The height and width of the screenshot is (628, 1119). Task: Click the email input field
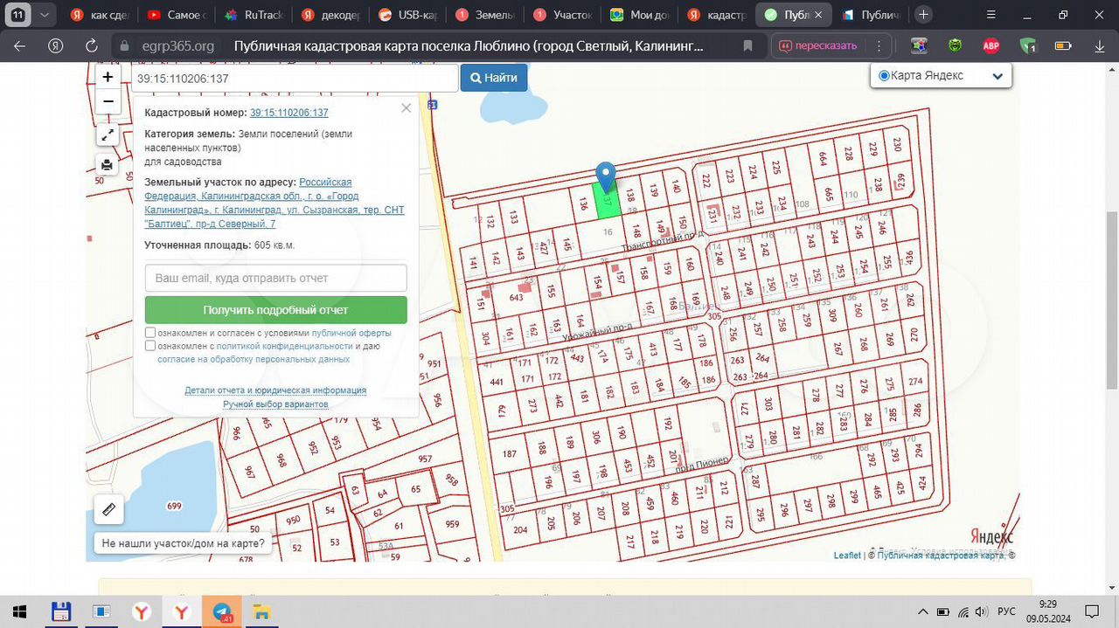click(275, 278)
